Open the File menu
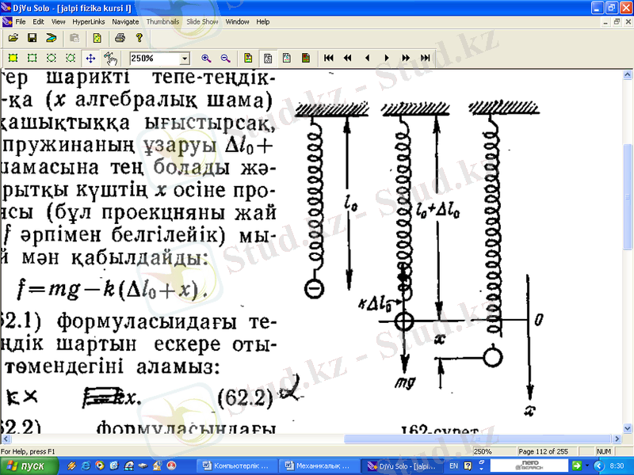The image size is (634, 475). click(x=21, y=22)
